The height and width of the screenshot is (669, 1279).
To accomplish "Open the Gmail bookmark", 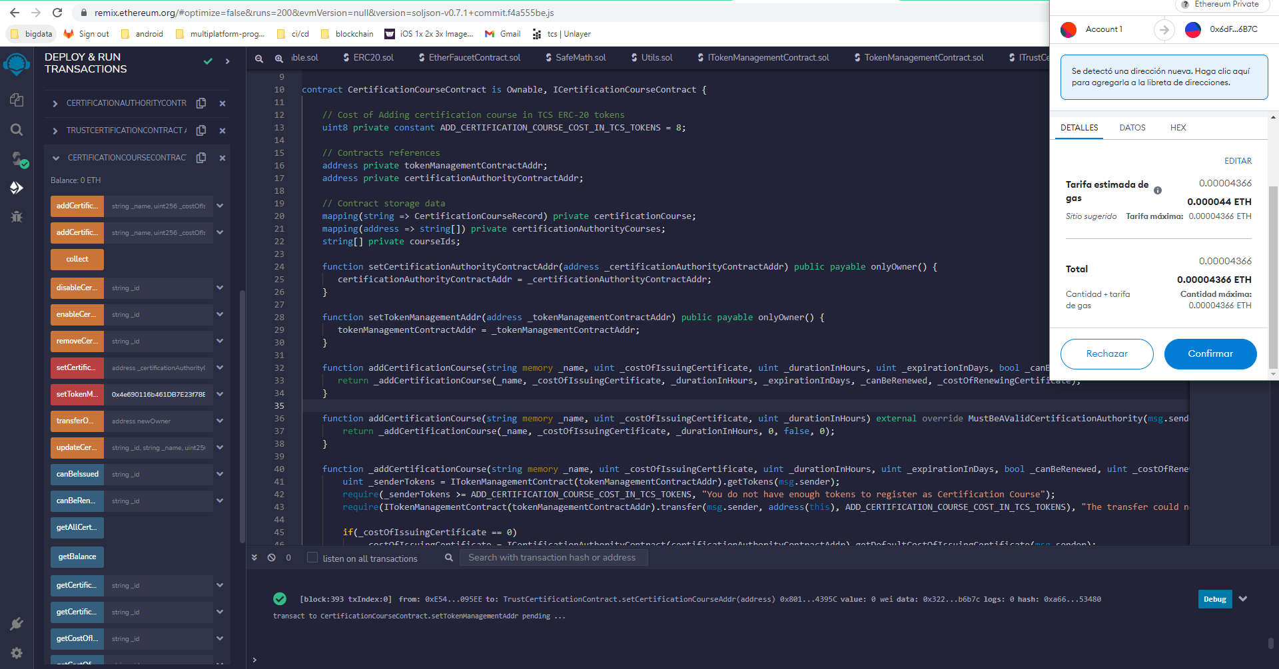I will coord(503,34).
